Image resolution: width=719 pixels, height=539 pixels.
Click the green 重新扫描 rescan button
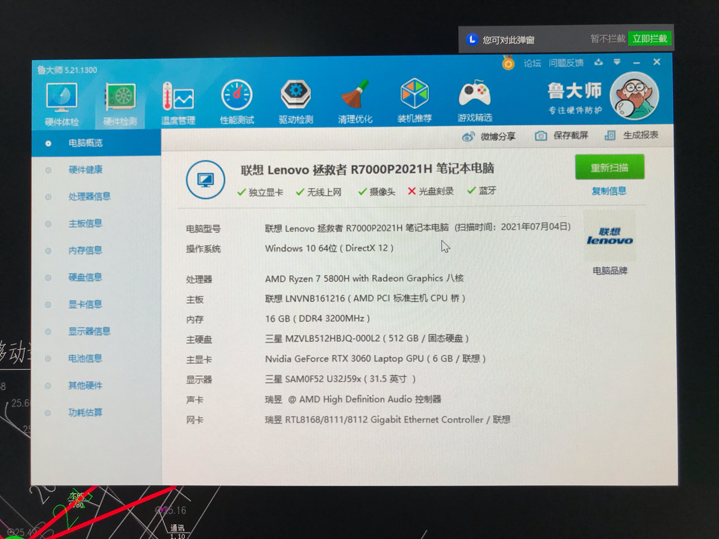point(609,167)
